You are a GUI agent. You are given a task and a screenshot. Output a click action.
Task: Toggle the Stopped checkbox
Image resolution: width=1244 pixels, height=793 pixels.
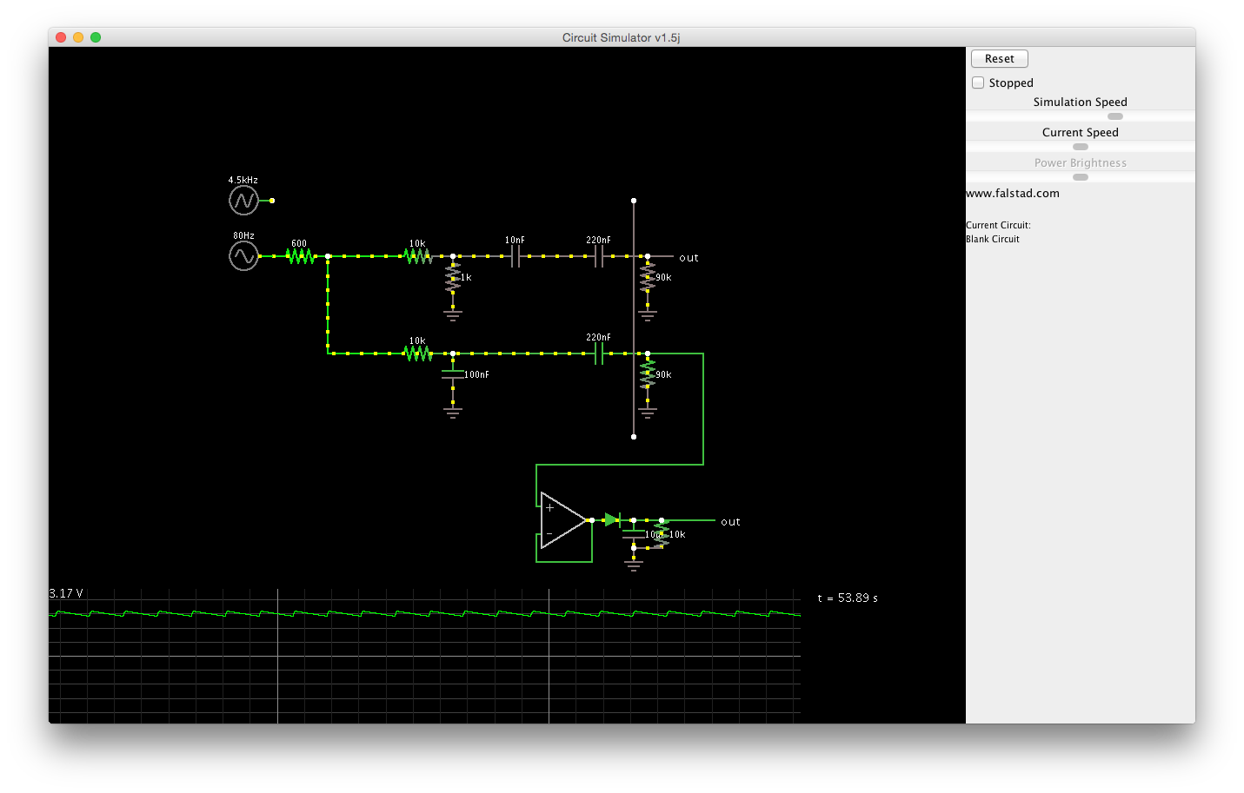978,83
